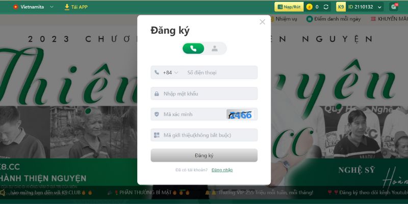408x204 pixels.
Task: Refresh the captcha image 1466
Action: 240,114
